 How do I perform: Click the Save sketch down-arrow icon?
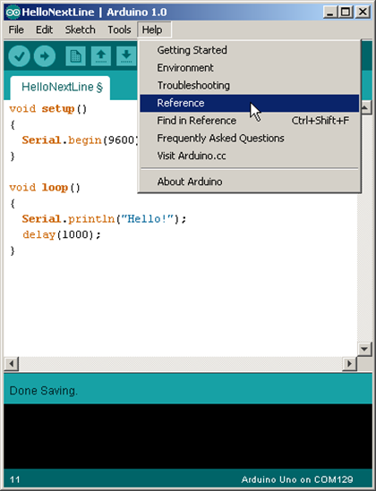[x=126, y=56]
